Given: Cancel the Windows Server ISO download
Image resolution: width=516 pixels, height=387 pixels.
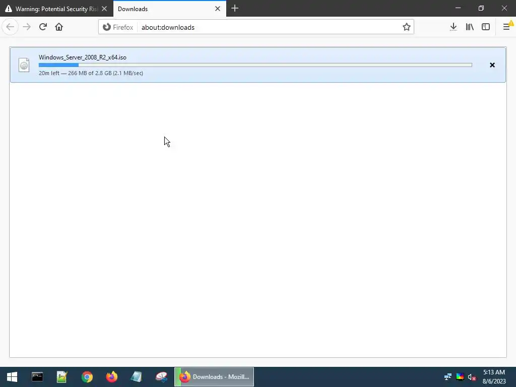Looking at the screenshot, I should [492, 65].
